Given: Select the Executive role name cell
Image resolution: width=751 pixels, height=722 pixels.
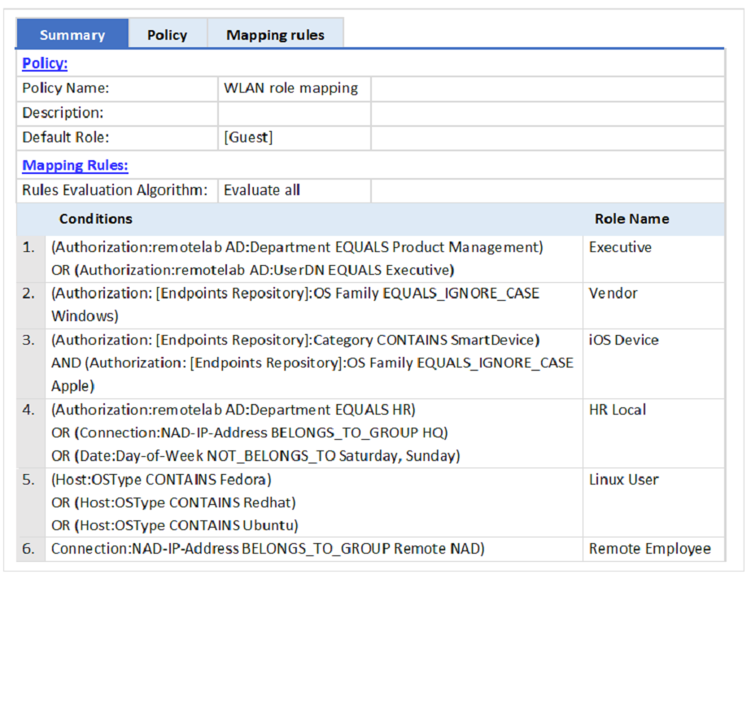Looking at the screenshot, I should (620, 247).
